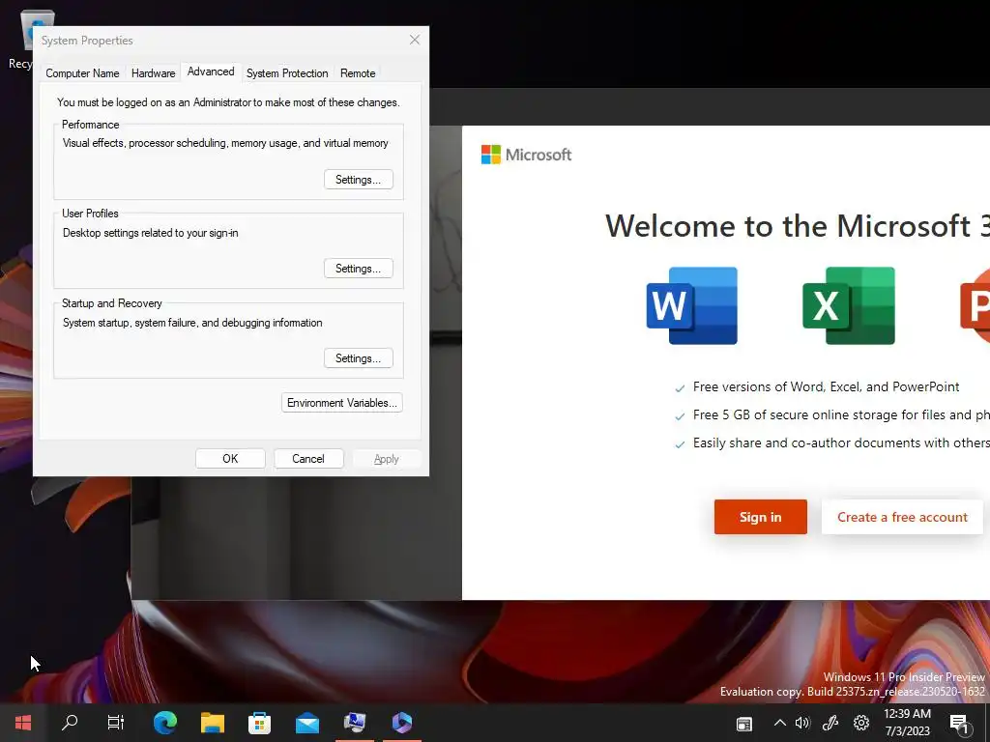
Task: Open the pen menu tray icon
Action: point(830,723)
